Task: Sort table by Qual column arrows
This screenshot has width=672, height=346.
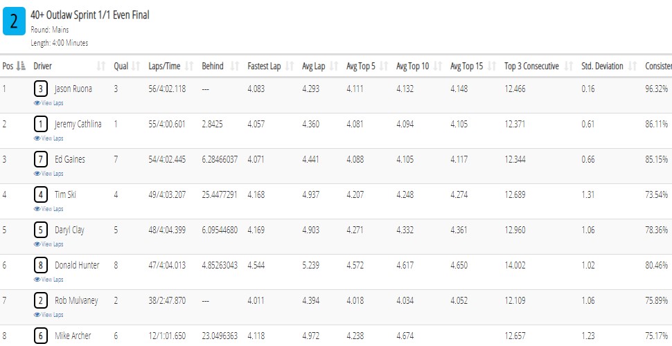Action: (x=136, y=66)
